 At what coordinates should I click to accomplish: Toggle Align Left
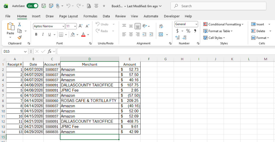pos(124,34)
